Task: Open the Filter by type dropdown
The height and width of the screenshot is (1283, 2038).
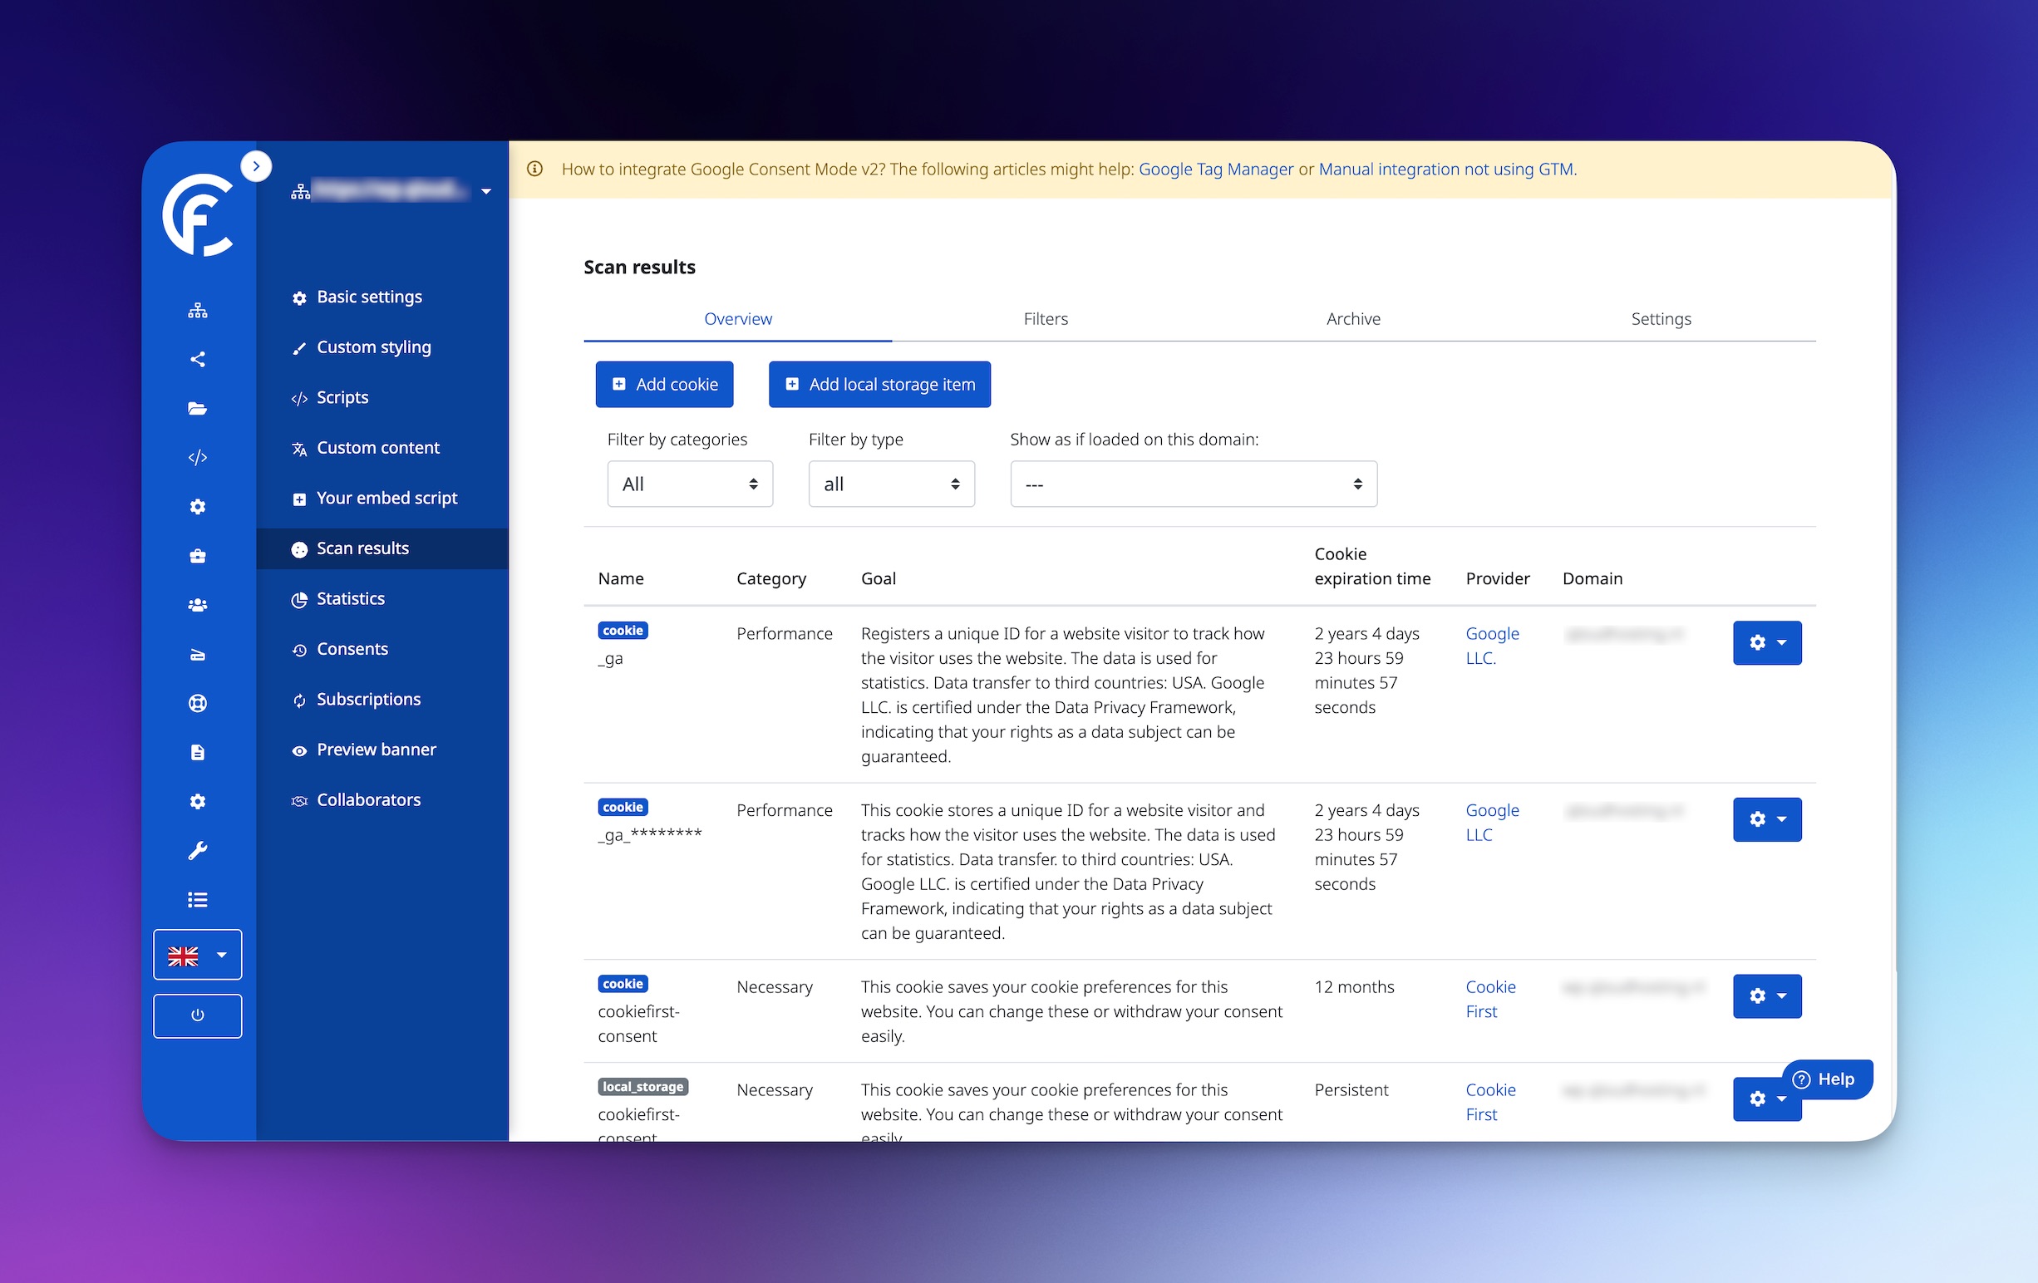Action: pos(891,484)
